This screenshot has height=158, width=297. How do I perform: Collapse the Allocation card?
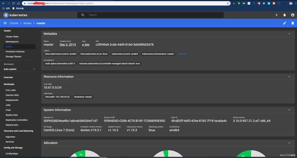[x=289, y=143]
